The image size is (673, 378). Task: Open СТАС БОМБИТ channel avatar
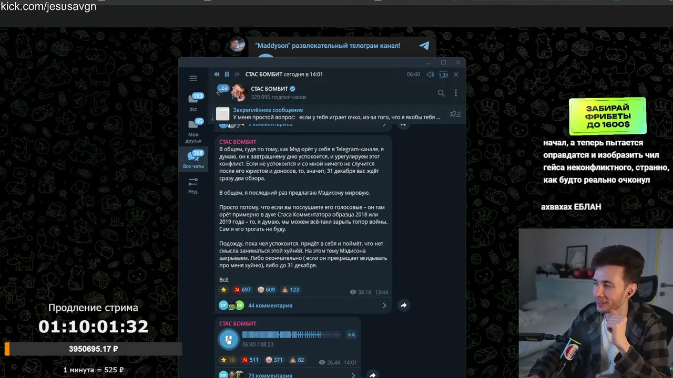point(239,92)
